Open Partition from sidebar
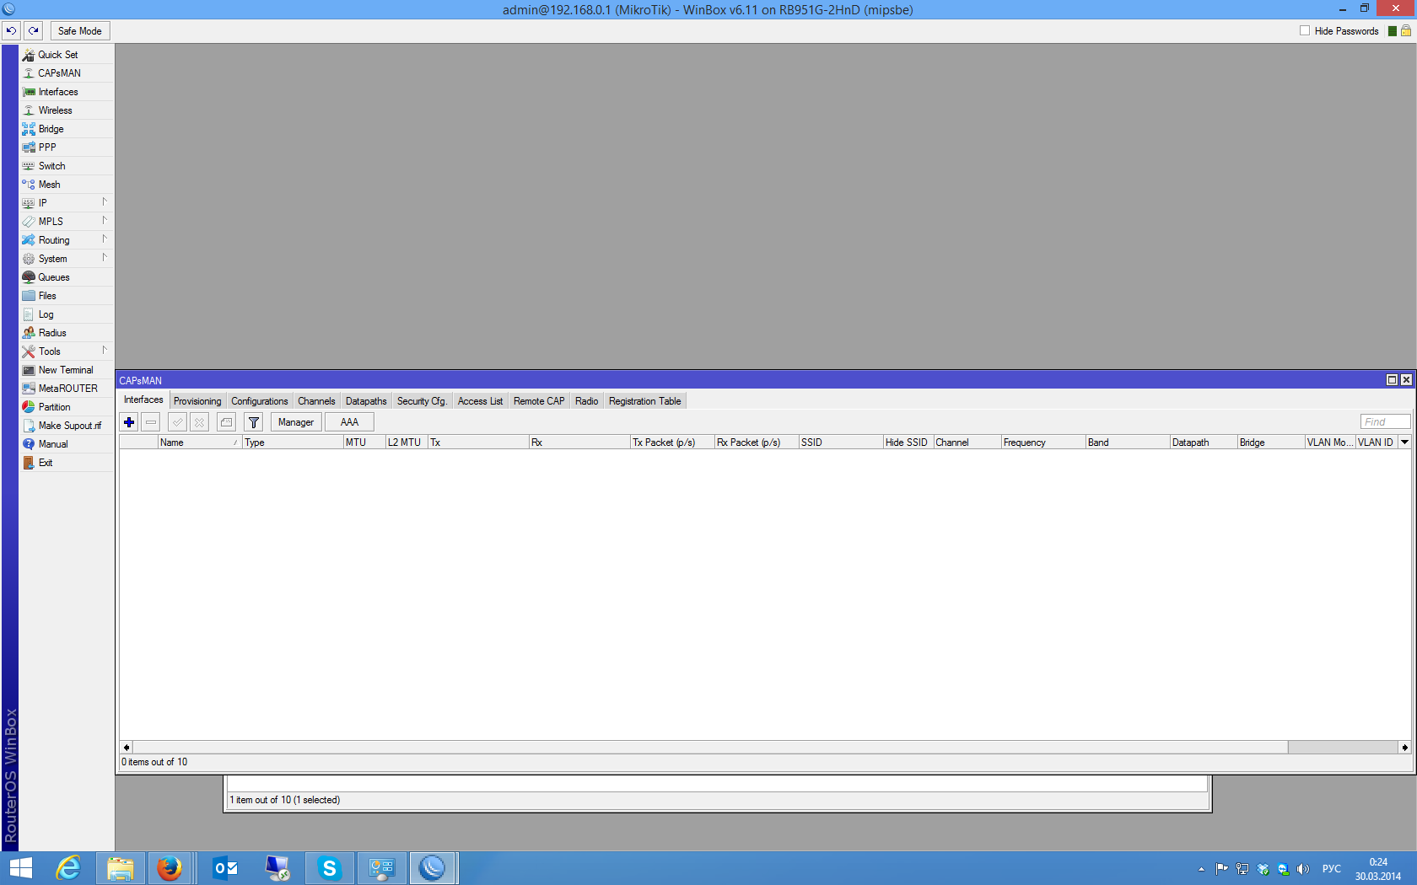1417x885 pixels. (x=67, y=407)
